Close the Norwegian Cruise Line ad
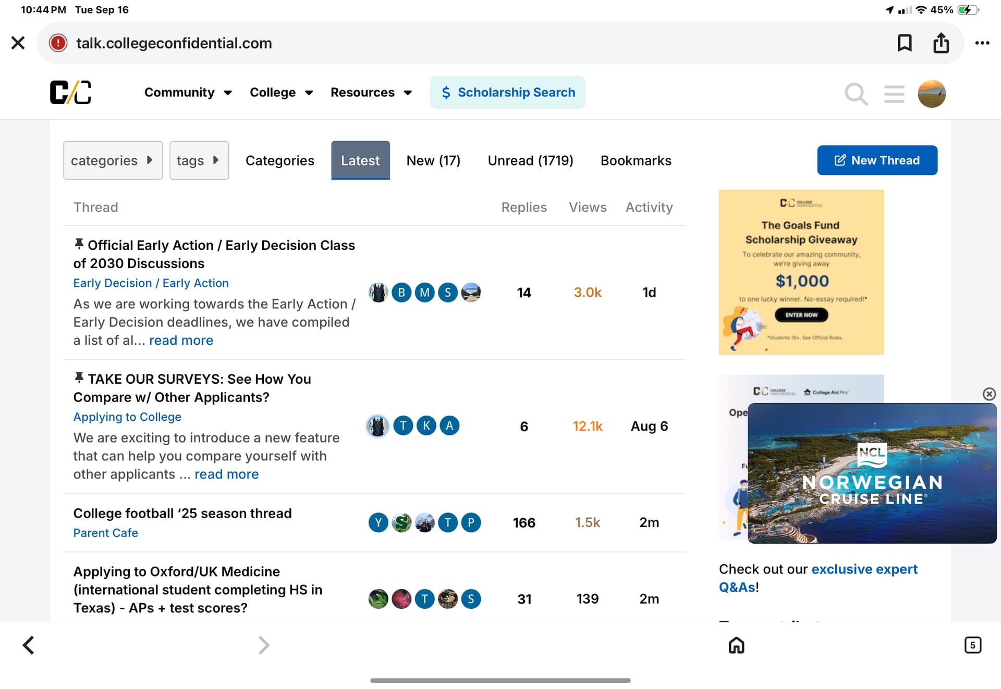 989,394
